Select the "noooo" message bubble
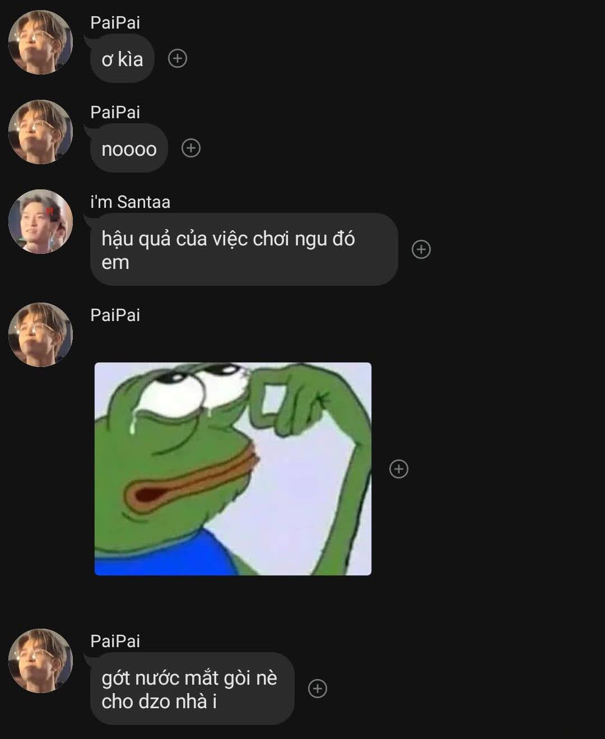The image size is (605, 739). pos(129,148)
